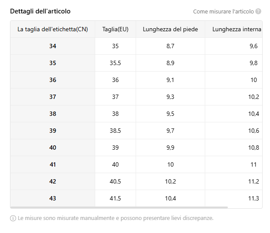Click the question mark help icon
The height and width of the screenshot is (233, 270).
pos(258,11)
